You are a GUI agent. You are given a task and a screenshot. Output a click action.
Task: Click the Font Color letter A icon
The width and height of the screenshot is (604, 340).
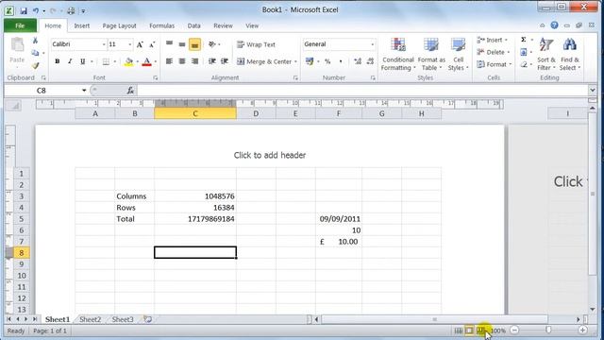click(147, 61)
